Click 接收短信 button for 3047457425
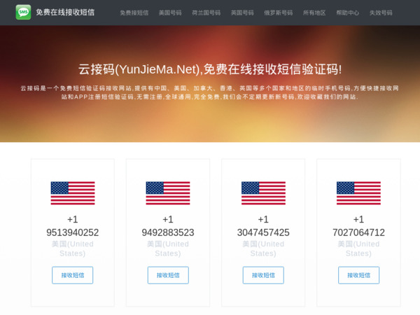This screenshot has height=315, width=420. [263, 275]
